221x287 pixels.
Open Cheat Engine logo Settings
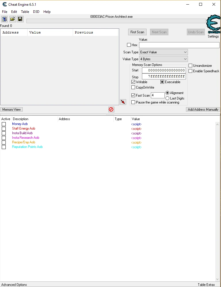click(x=213, y=27)
